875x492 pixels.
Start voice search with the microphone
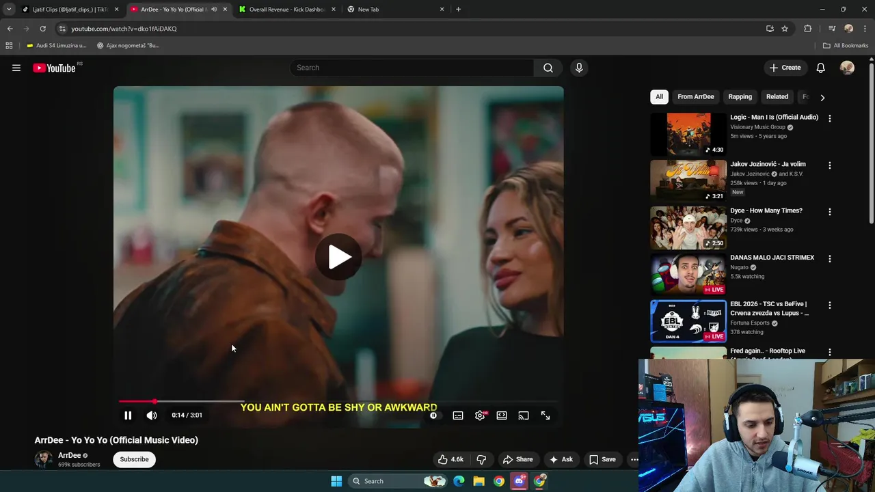[x=579, y=68]
